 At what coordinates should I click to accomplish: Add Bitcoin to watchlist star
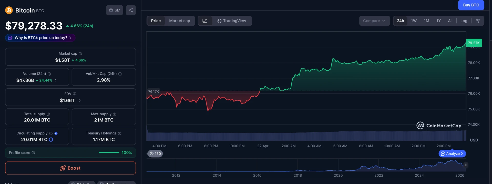[115, 10]
